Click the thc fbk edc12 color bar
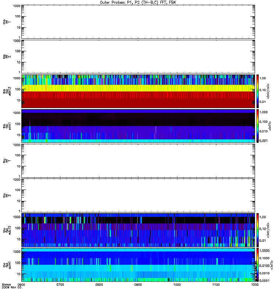276x295 pixels. [258, 230]
